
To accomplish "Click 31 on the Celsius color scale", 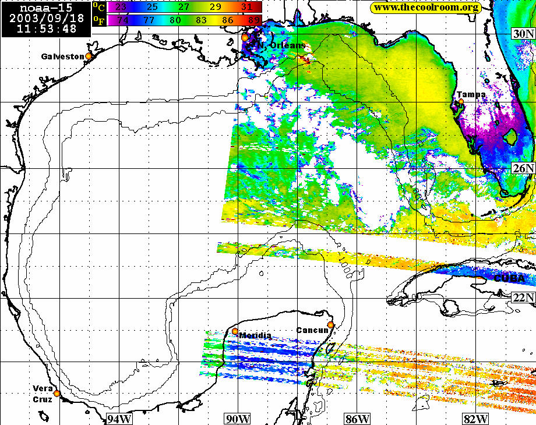I will (x=247, y=7).
